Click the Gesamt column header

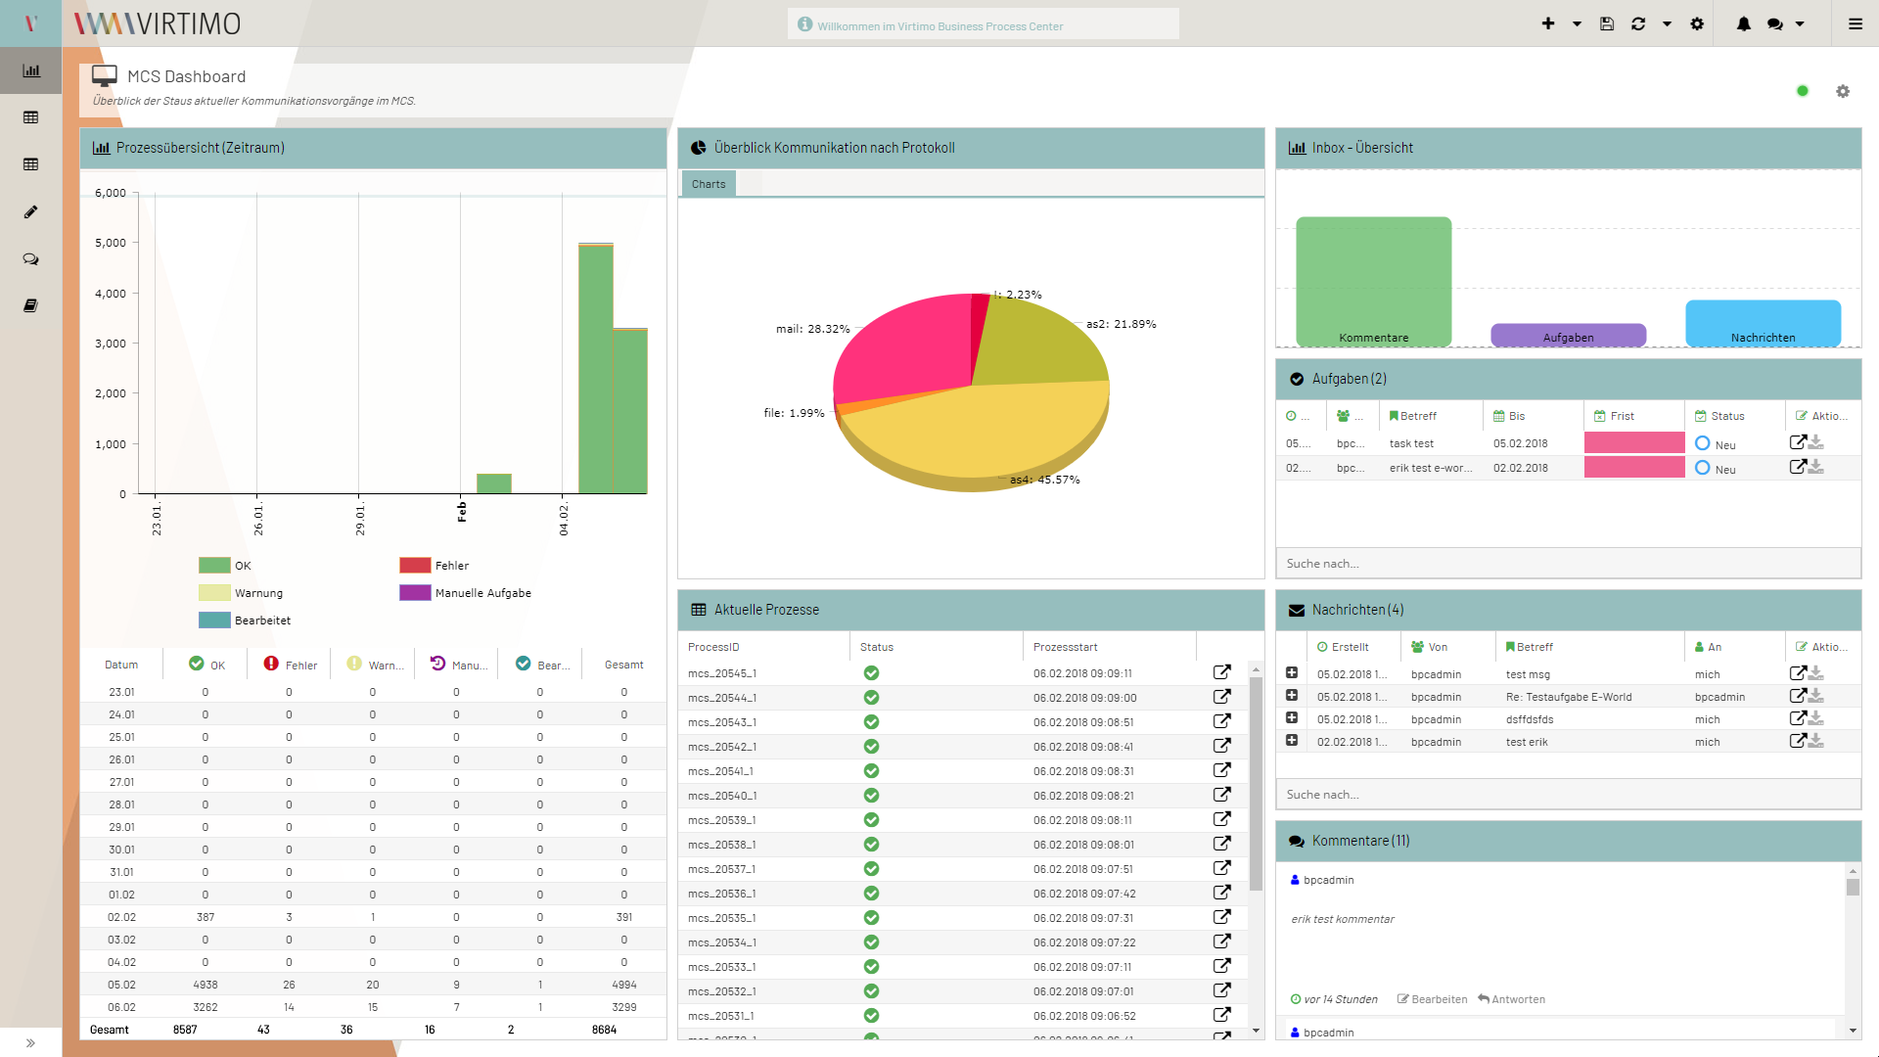point(624,665)
